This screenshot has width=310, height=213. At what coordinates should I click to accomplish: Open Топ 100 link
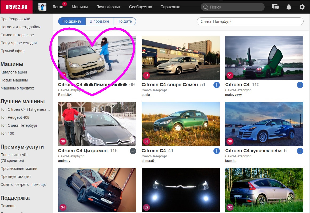click(7, 133)
